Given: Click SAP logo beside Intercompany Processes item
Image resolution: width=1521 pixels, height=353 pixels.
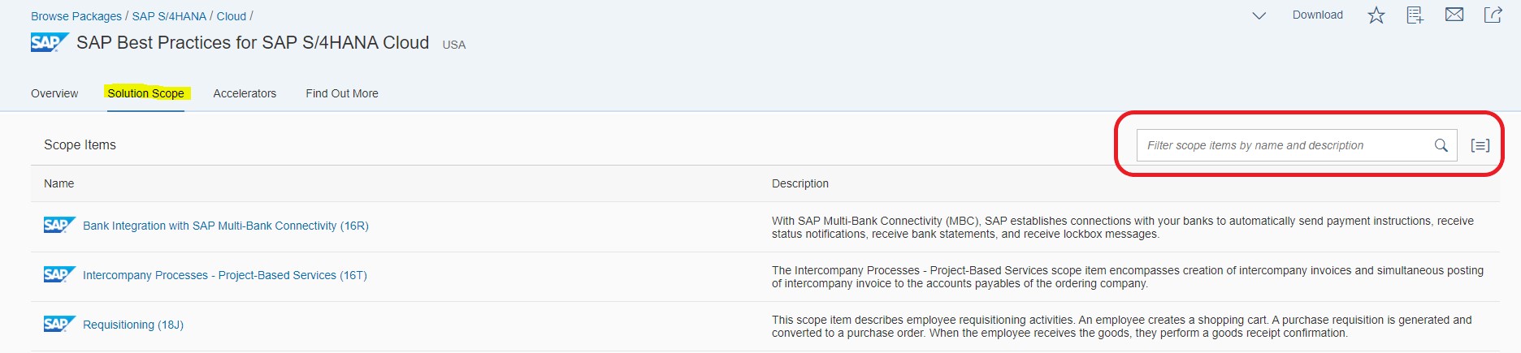Looking at the screenshot, I should point(59,274).
